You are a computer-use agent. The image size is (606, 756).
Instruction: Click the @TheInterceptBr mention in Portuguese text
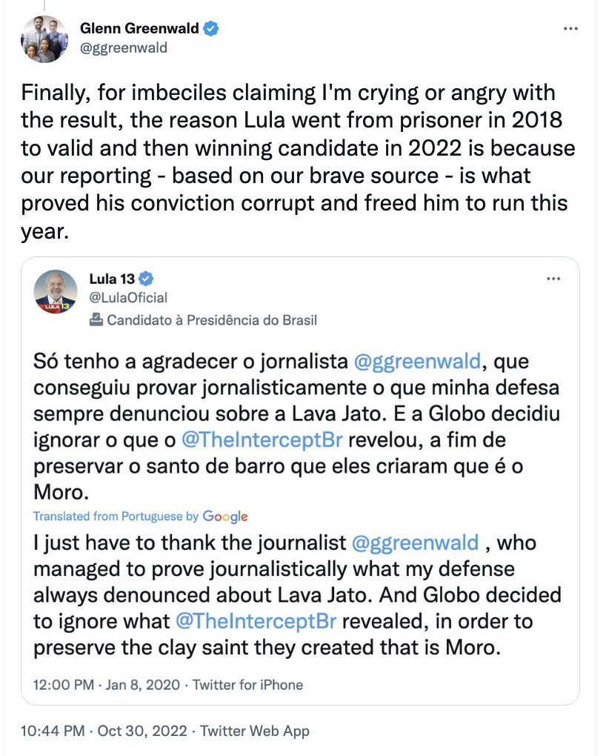(x=262, y=440)
